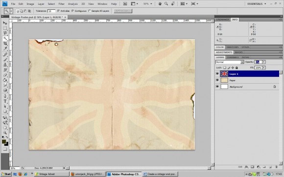Click the Launch Bridge icon

(x=125, y=3)
